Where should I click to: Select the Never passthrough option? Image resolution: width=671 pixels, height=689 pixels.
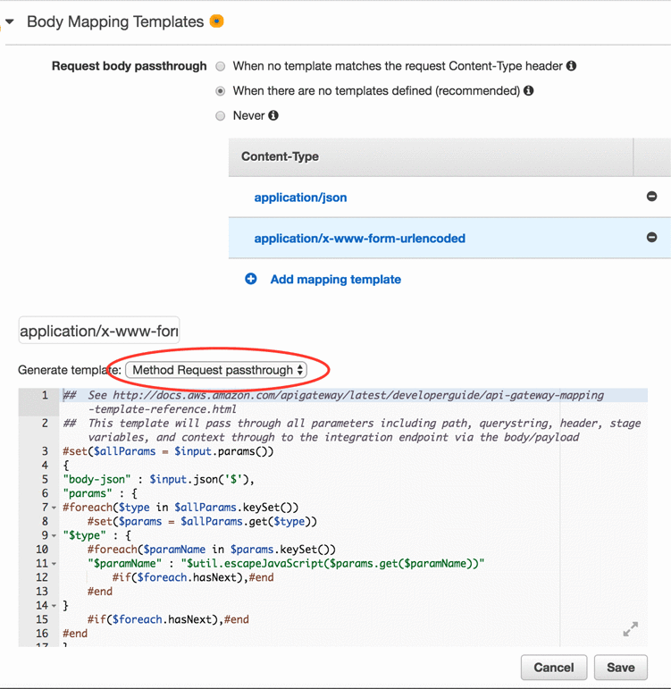(220, 116)
